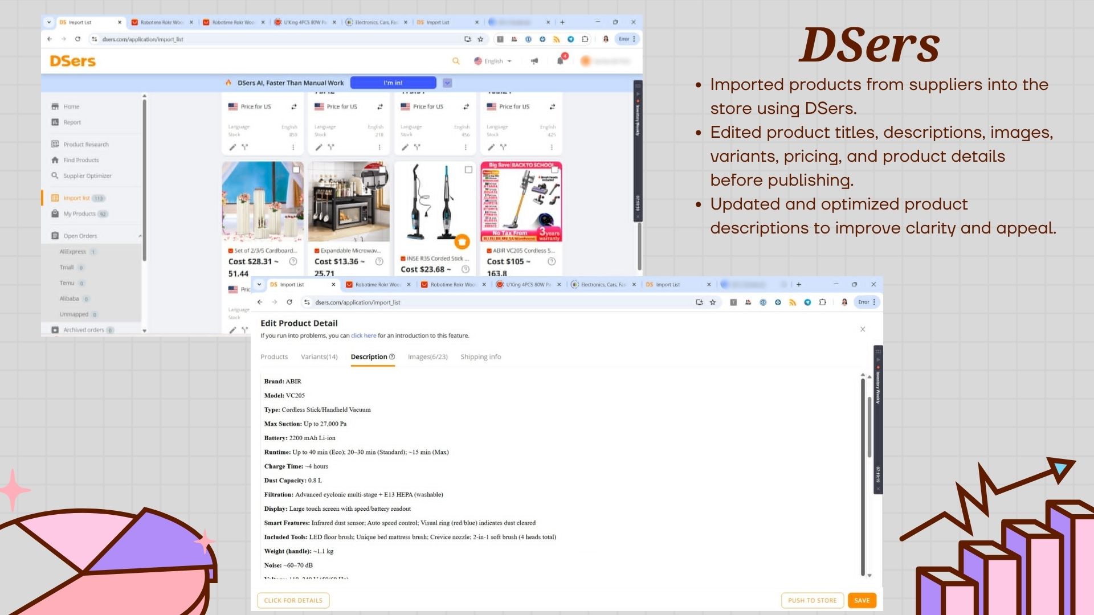Open the three-dot menu on stock 425 card
The height and width of the screenshot is (615, 1094).
pyautogui.click(x=552, y=147)
